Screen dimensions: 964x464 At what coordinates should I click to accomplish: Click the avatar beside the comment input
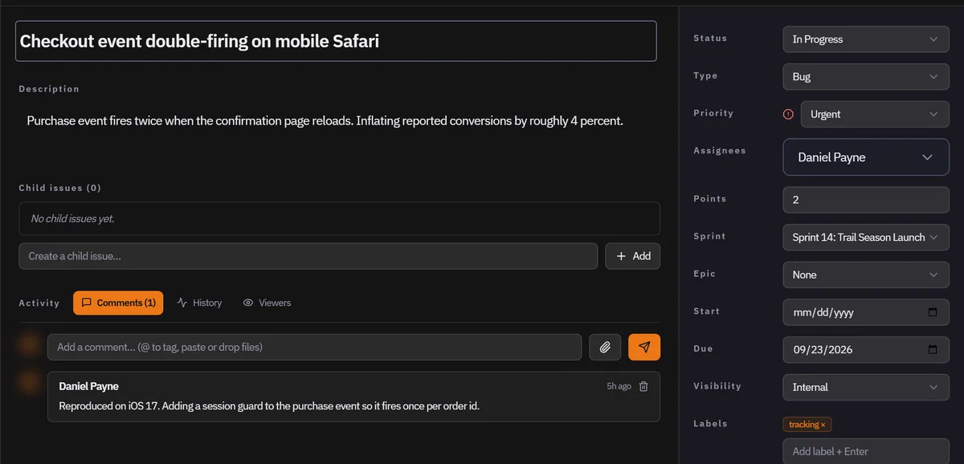point(29,346)
